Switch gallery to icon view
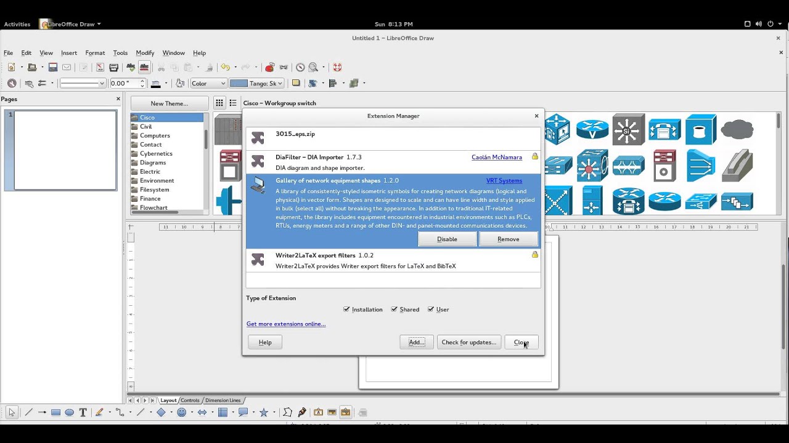Screen dimensions: 789x443 click(x=219, y=103)
